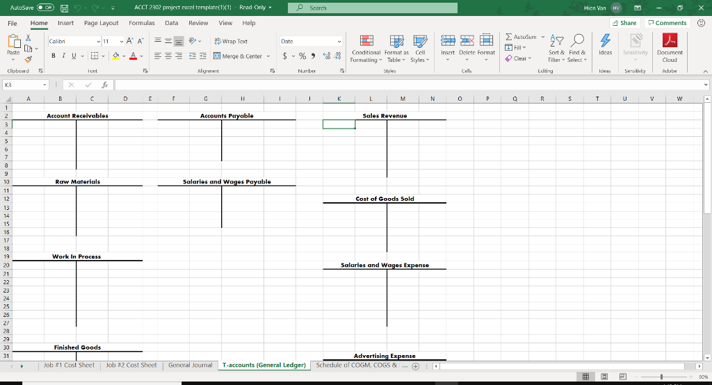Click the zoom slider handle
Screen dimensions: 712x385
[x=661, y=377]
